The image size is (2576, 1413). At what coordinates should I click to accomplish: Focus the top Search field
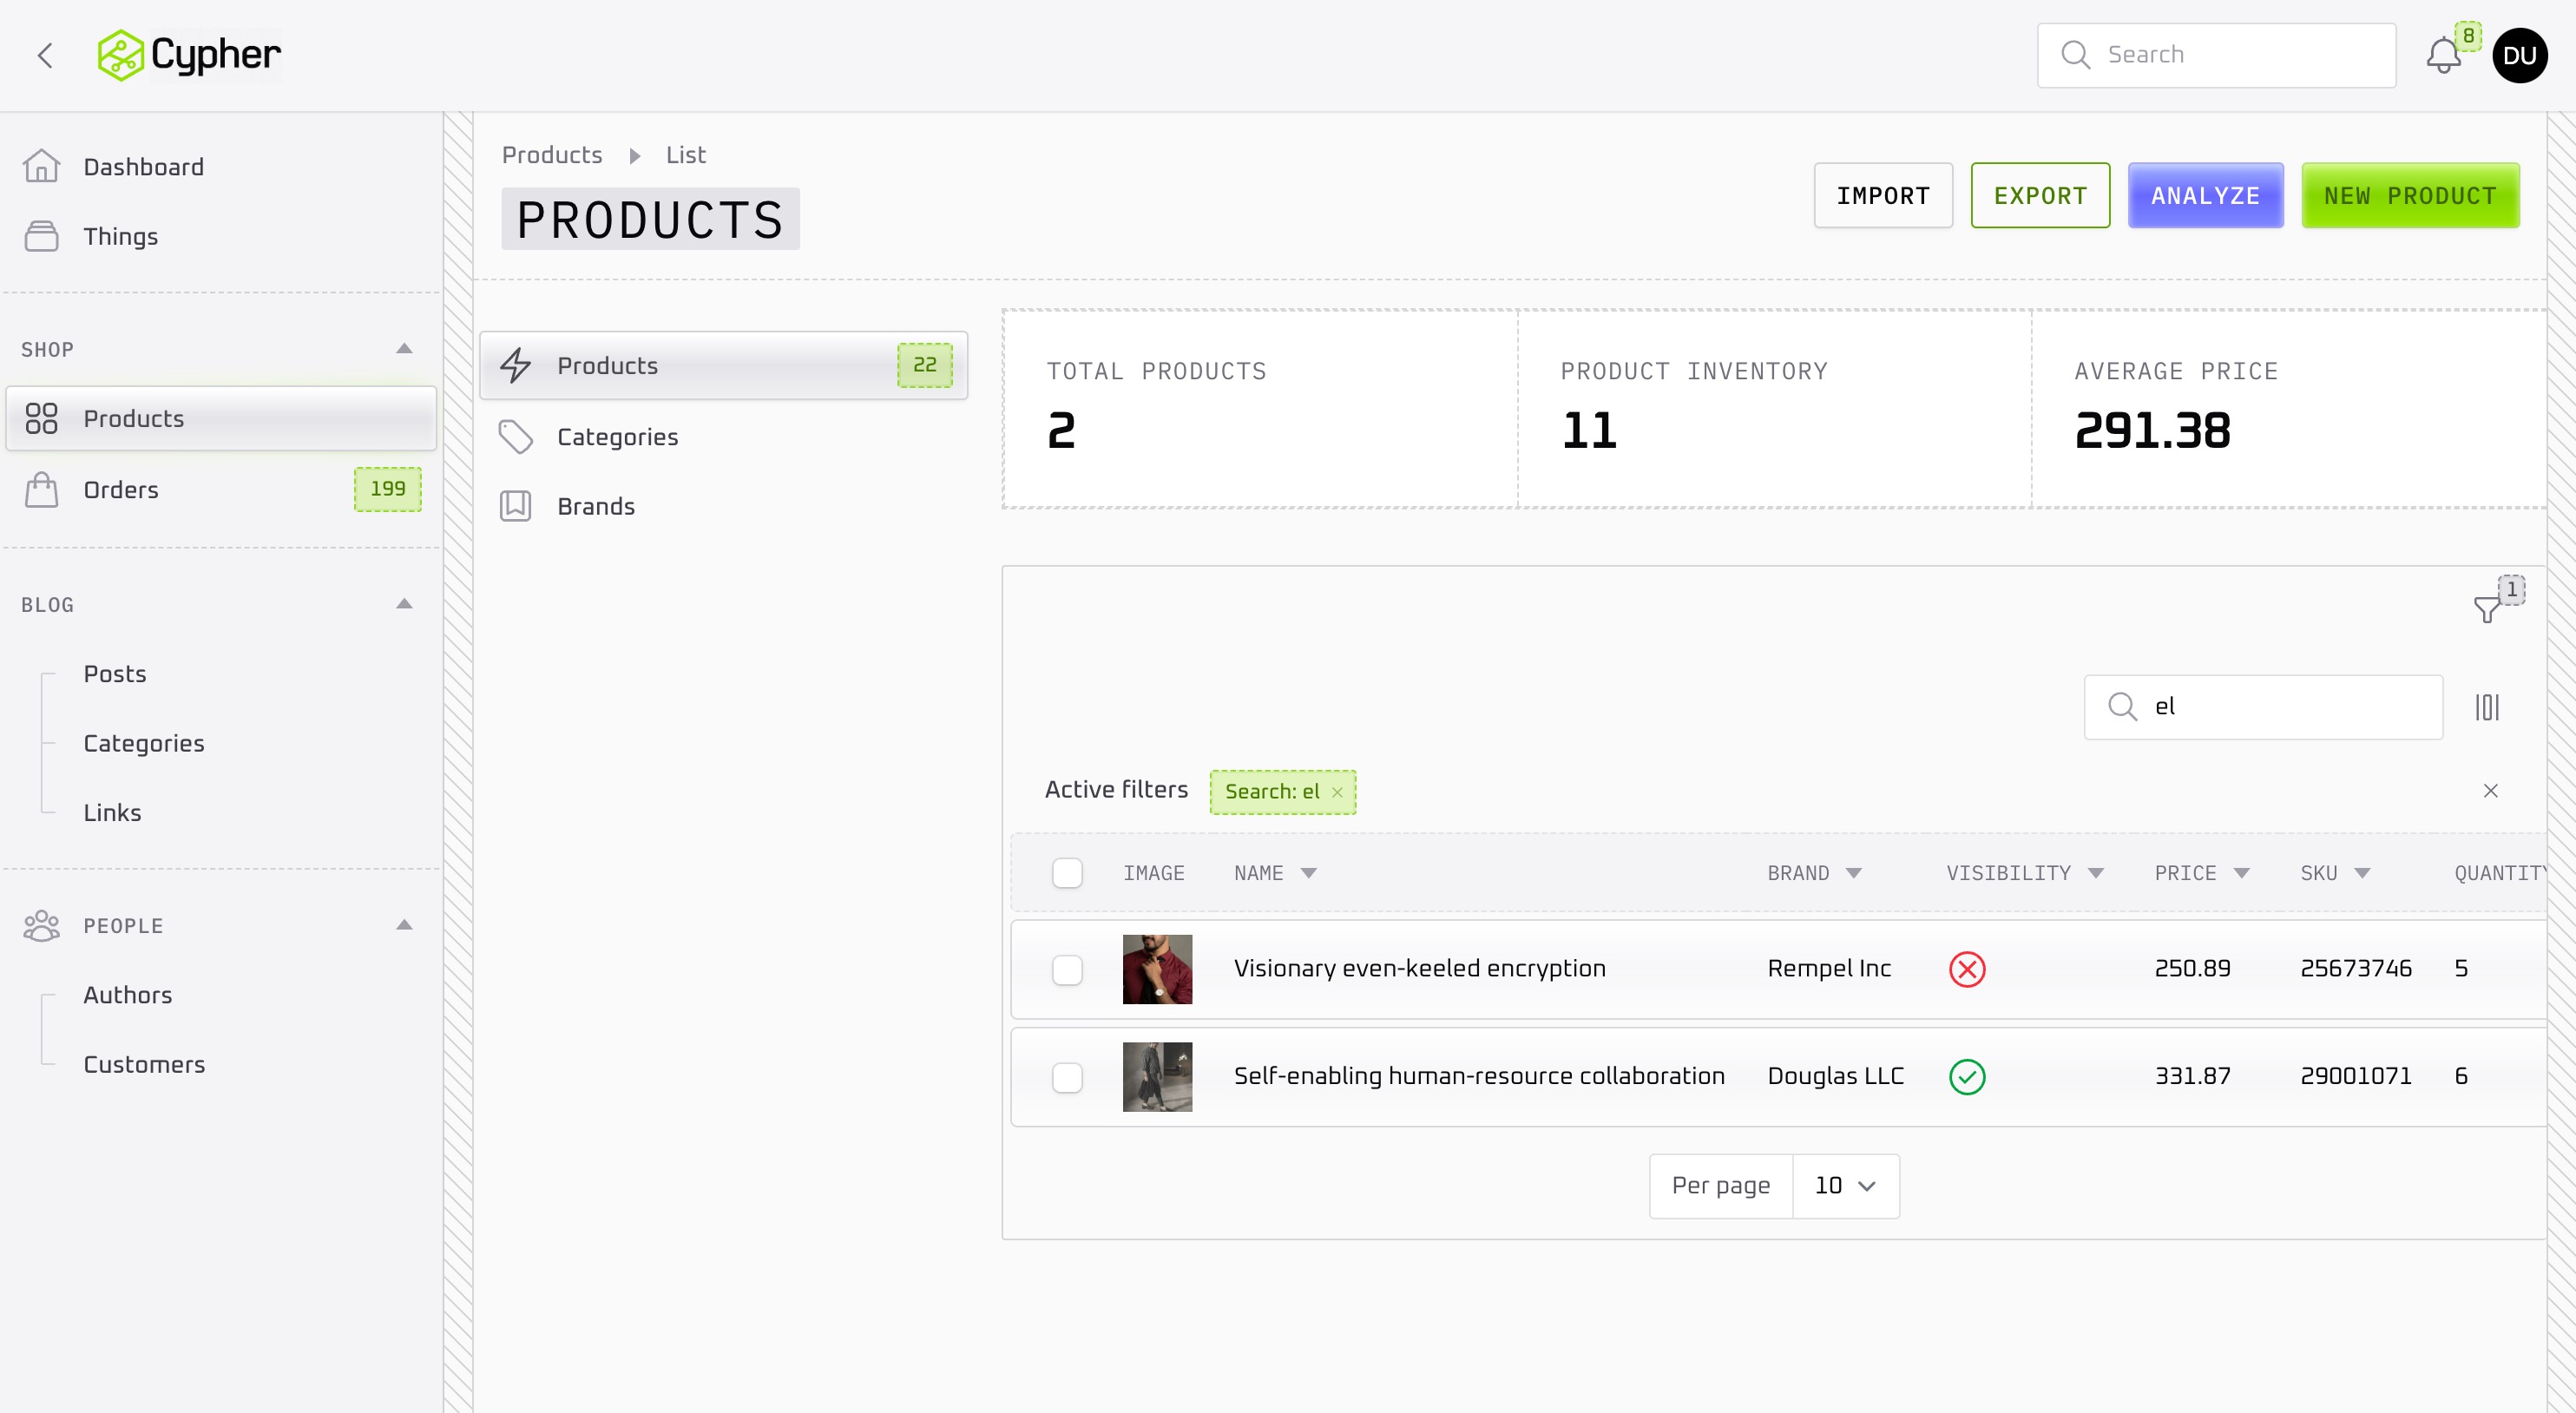pyautogui.click(x=2216, y=55)
